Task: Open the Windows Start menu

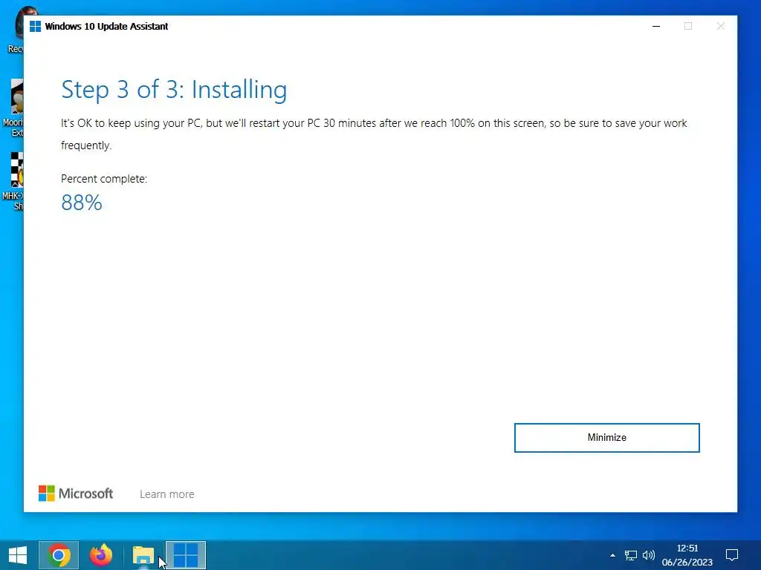Action: tap(18, 555)
